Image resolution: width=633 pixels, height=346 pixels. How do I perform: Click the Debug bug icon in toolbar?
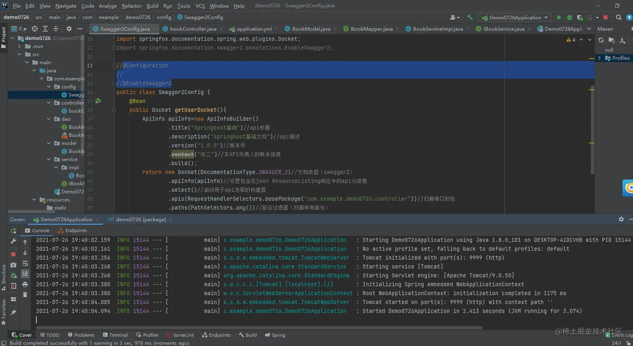(569, 18)
